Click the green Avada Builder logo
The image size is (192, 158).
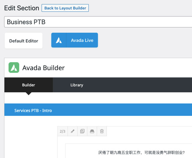[14, 68]
